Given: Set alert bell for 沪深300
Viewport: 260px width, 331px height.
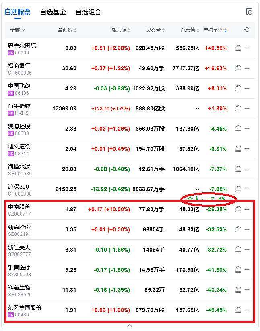Looking at the screenshot, I should pos(238,189).
